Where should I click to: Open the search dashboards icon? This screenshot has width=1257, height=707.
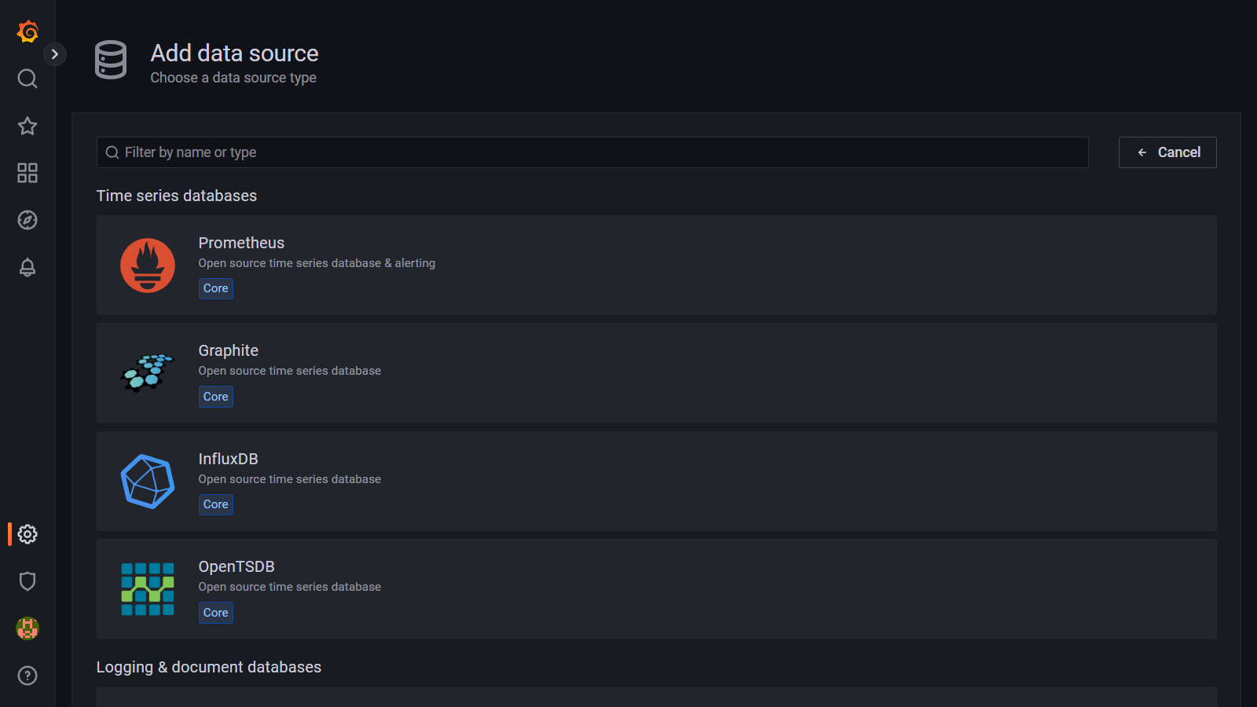coord(27,79)
